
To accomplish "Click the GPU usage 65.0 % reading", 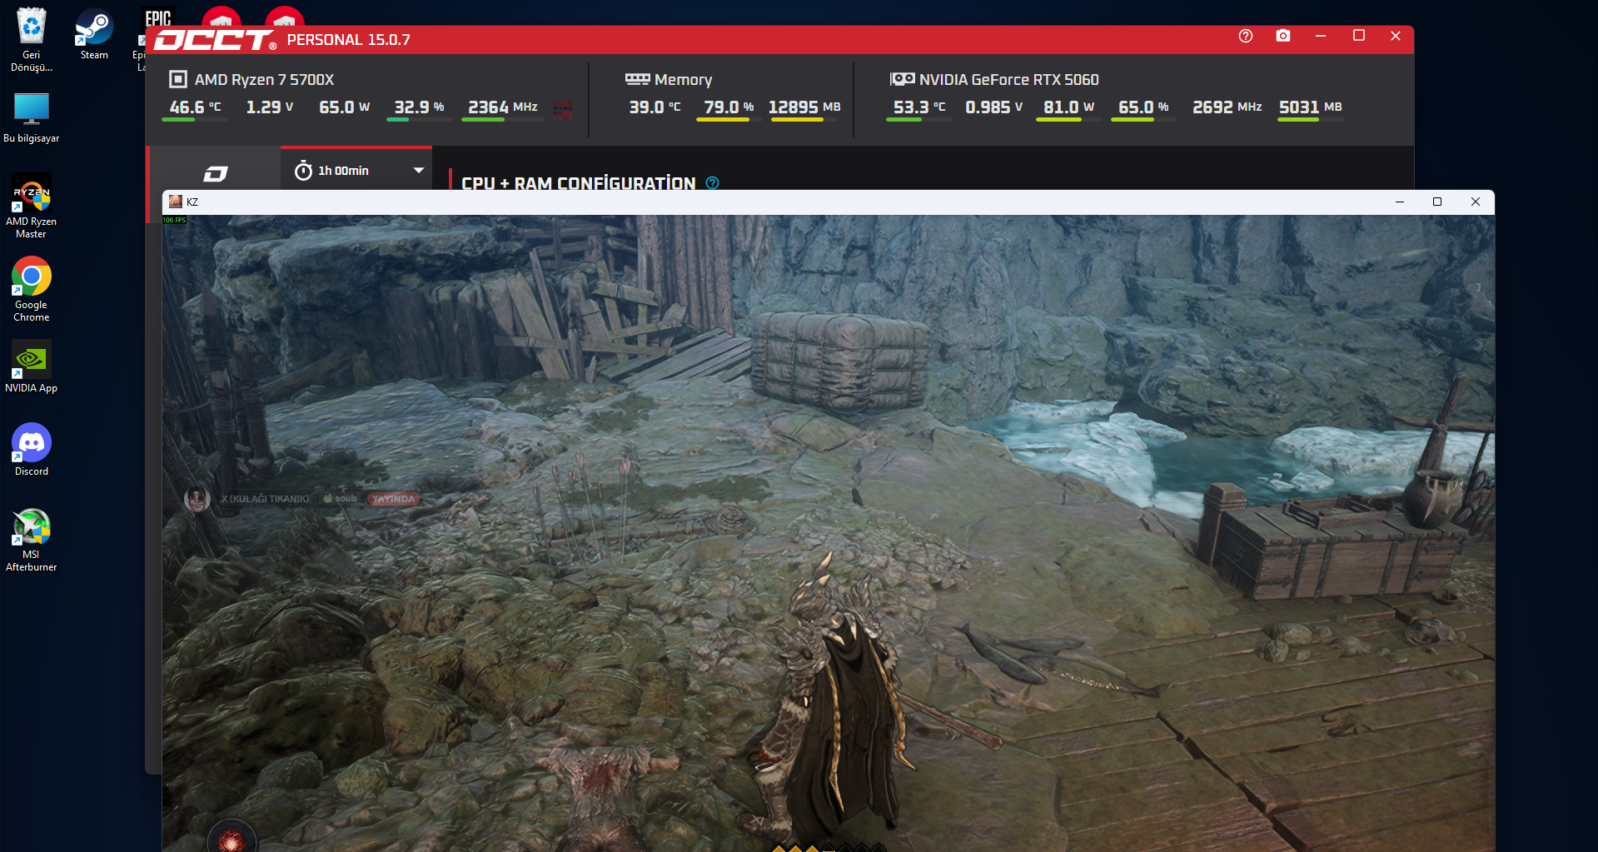I will [x=1144, y=107].
